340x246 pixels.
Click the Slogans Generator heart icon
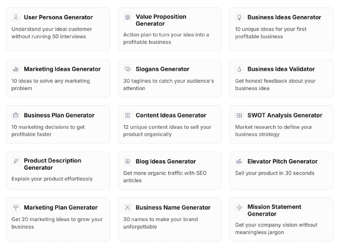coord(127,69)
